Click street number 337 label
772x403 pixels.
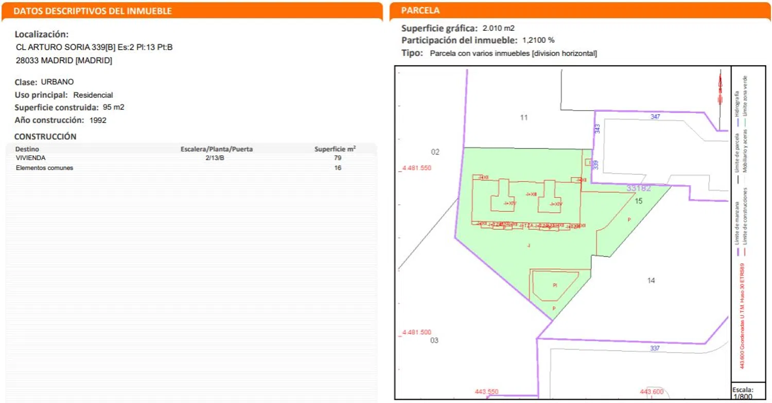[655, 349]
